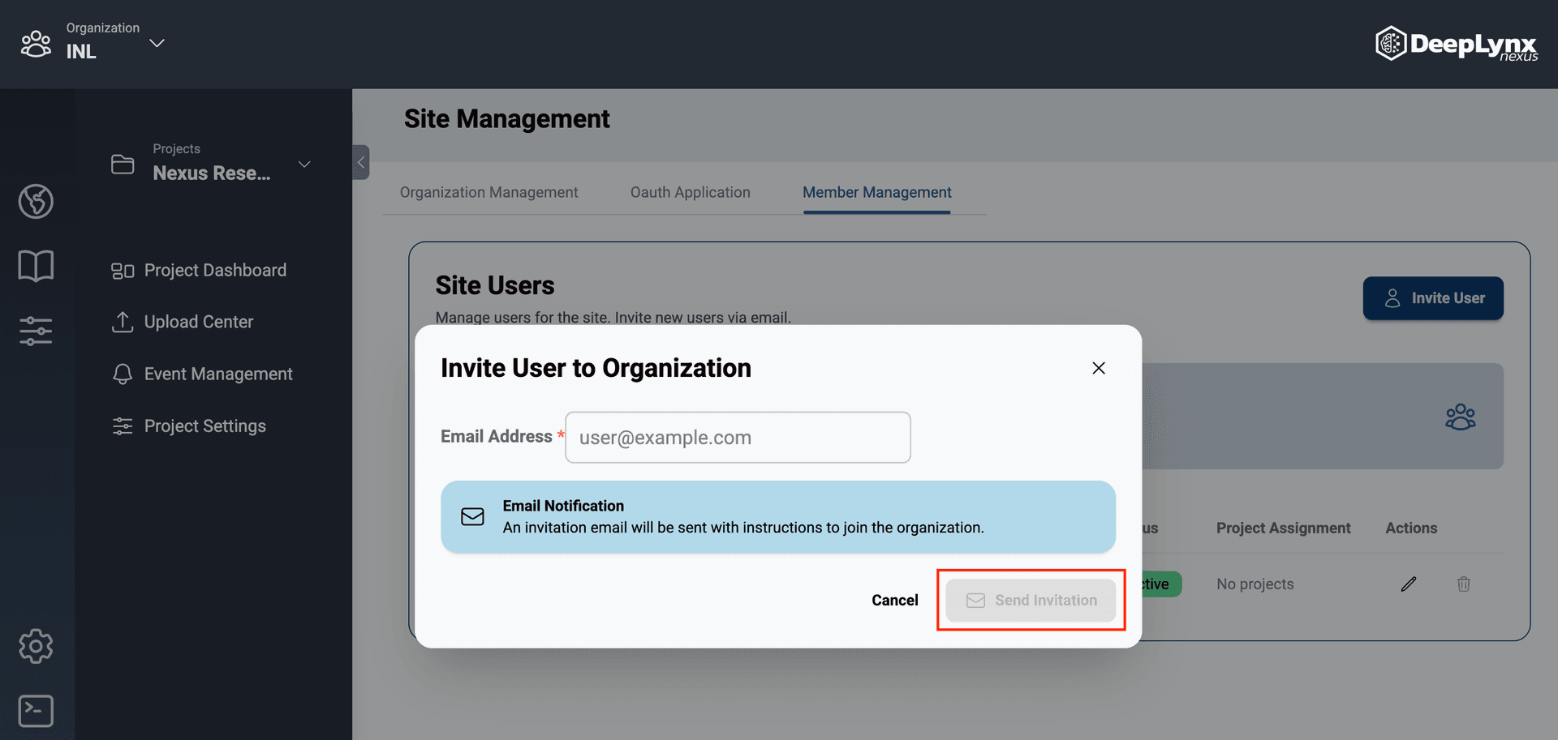Open Event Management from the sidebar
This screenshot has width=1558, height=740.
click(x=218, y=374)
